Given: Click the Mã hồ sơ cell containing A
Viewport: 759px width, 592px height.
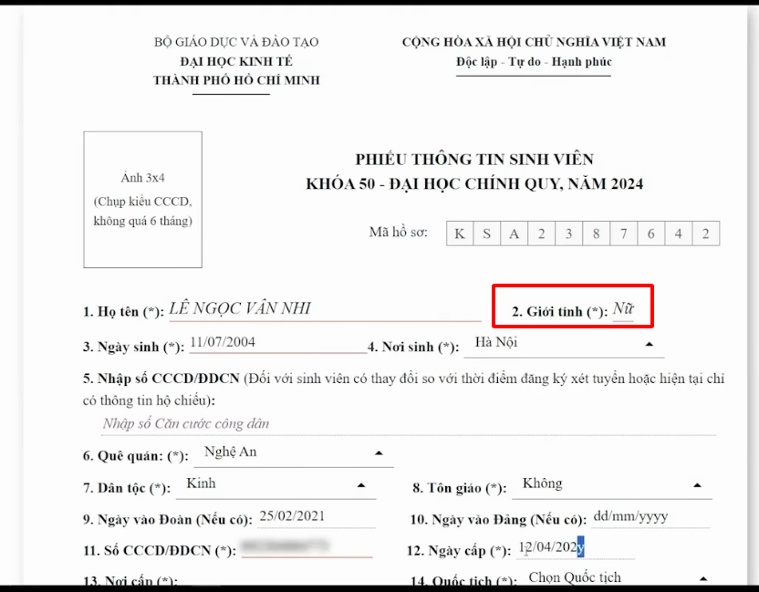Looking at the screenshot, I should coord(515,234).
